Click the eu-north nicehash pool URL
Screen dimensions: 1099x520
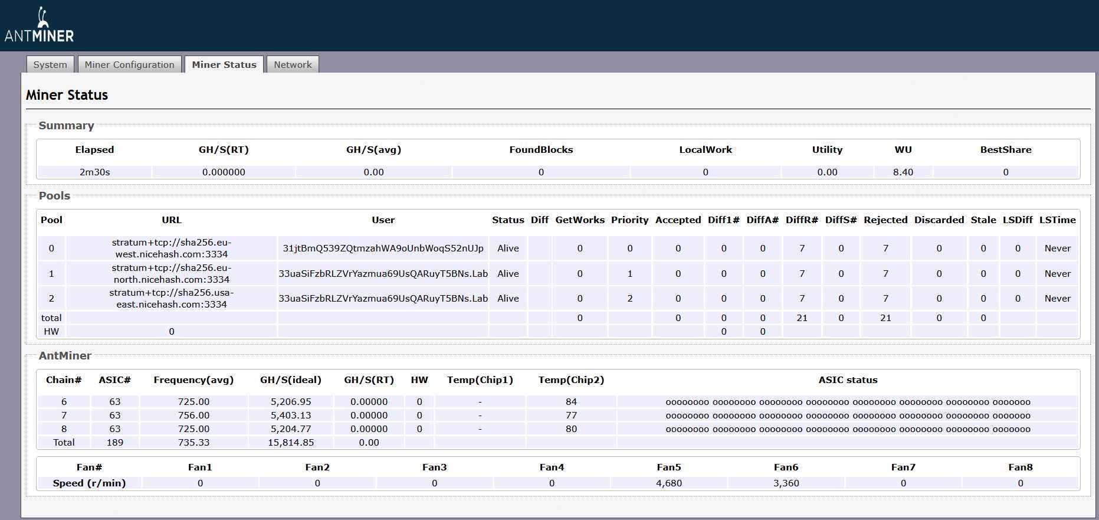172,273
